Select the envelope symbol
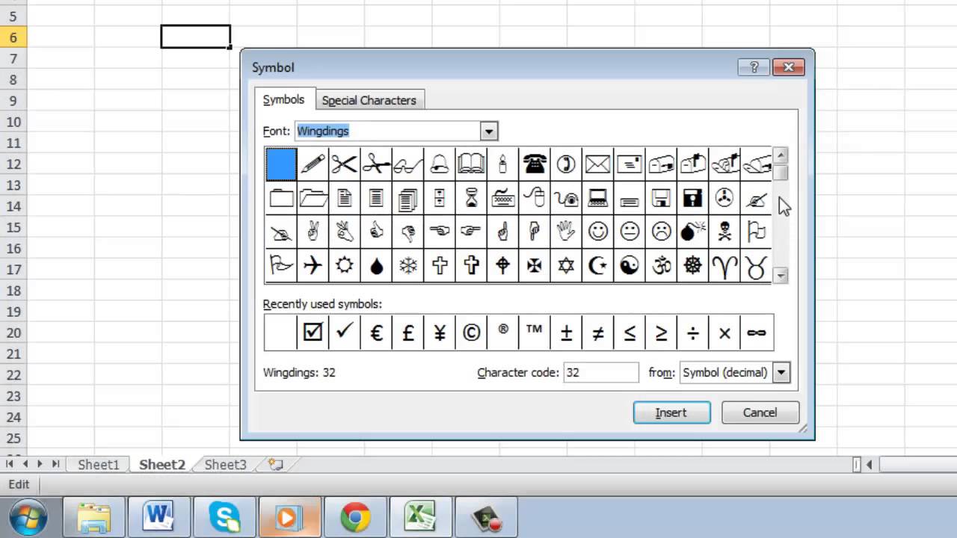Screen dimensions: 957x538 pos(597,164)
